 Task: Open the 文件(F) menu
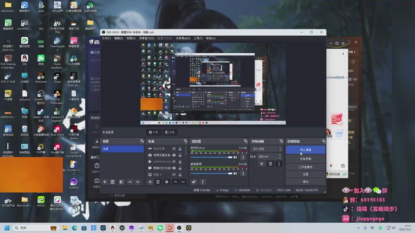pyautogui.click(x=106, y=38)
